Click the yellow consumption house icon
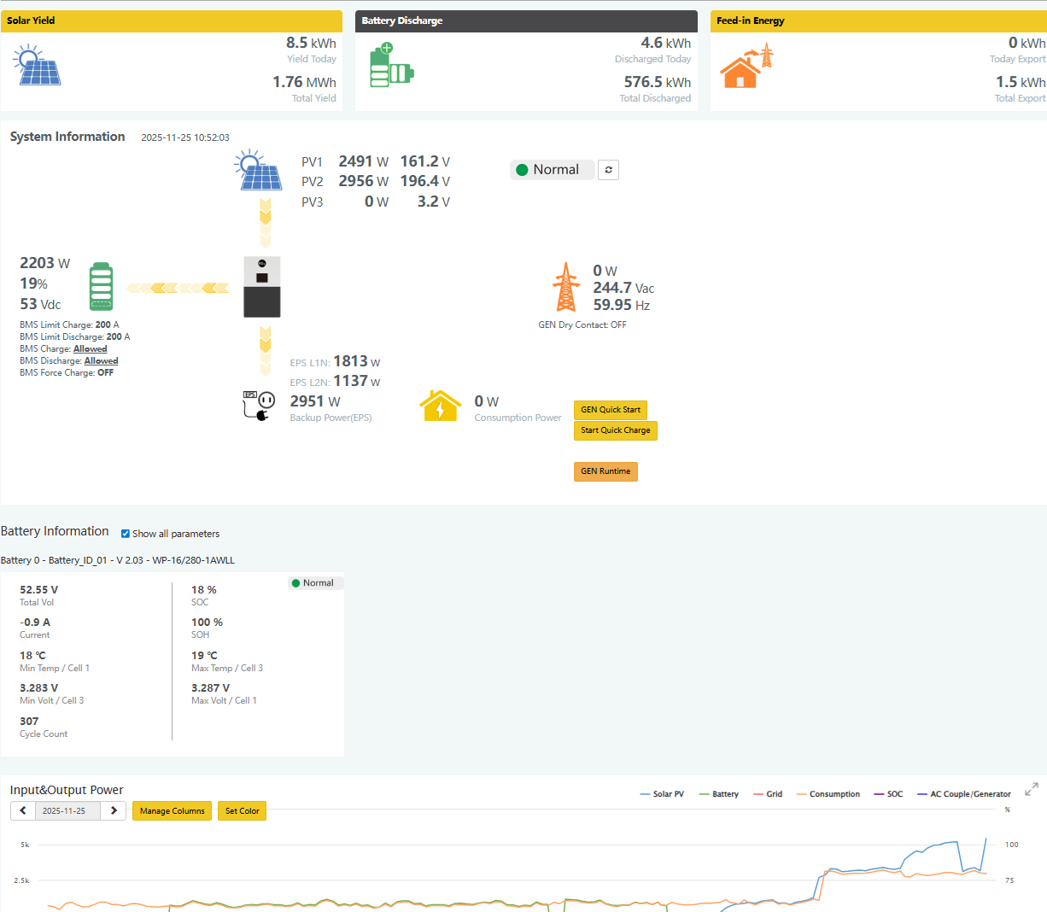Image resolution: width=1047 pixels, height=912 pixels. [x=440, y=406]
